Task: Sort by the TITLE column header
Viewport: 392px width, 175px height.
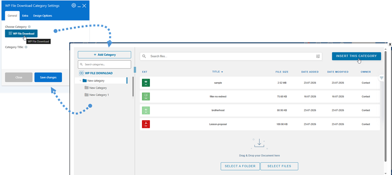Action: click(216, 72)
